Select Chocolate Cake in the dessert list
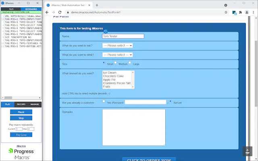Screen dimensions: 258x161 (x=113, y=76)
